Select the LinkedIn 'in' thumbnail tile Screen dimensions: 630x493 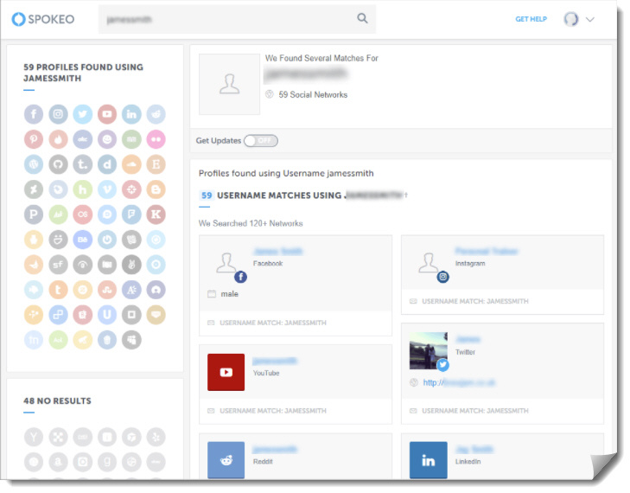[429, 460]
